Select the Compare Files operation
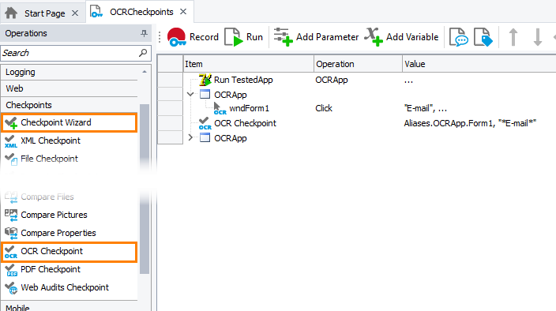The height and width of the screenshot is (311, 556). [x=69, y=197]
